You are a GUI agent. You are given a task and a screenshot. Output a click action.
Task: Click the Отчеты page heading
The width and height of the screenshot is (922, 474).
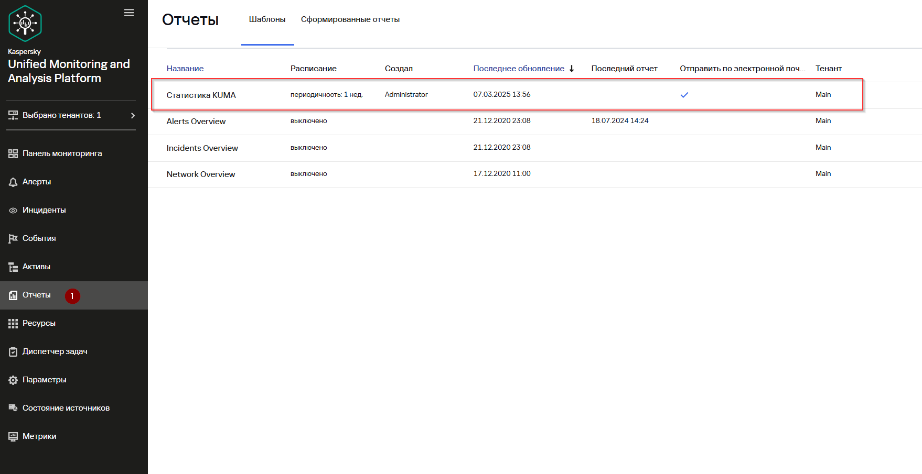coord(190,20)
